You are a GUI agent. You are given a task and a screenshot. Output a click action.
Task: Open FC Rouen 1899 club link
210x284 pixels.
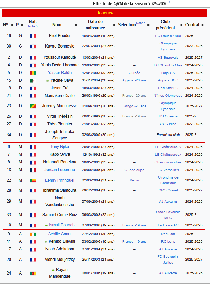168,36
